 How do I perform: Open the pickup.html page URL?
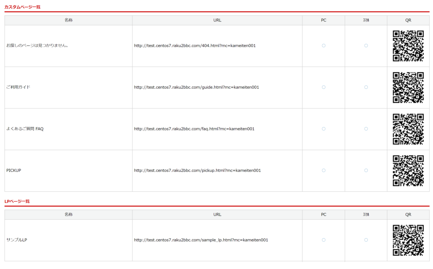(x=197, y=171)
